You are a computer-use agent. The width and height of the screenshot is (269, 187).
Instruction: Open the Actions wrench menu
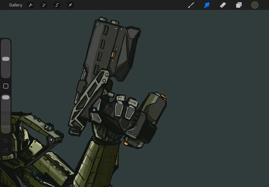click(31, 5)
